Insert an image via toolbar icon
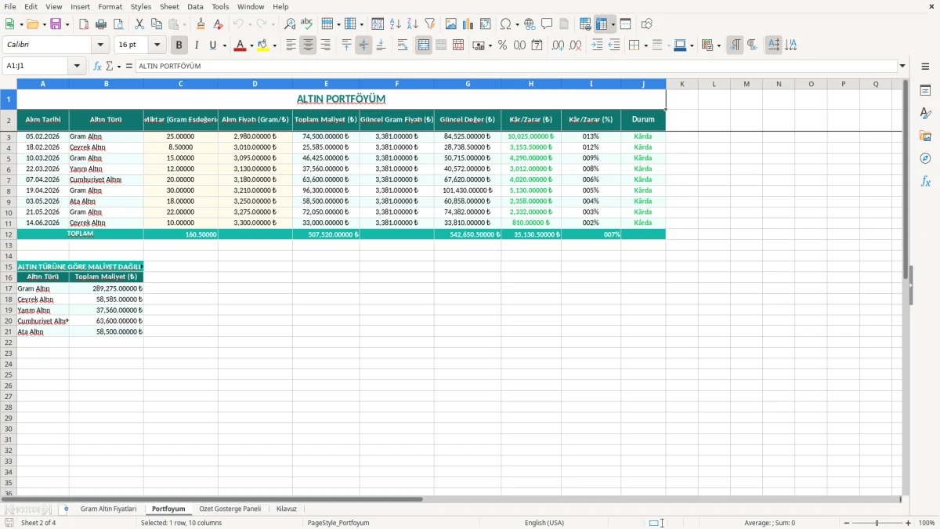Viewport: 940px width, 529px height. point(451,24)
